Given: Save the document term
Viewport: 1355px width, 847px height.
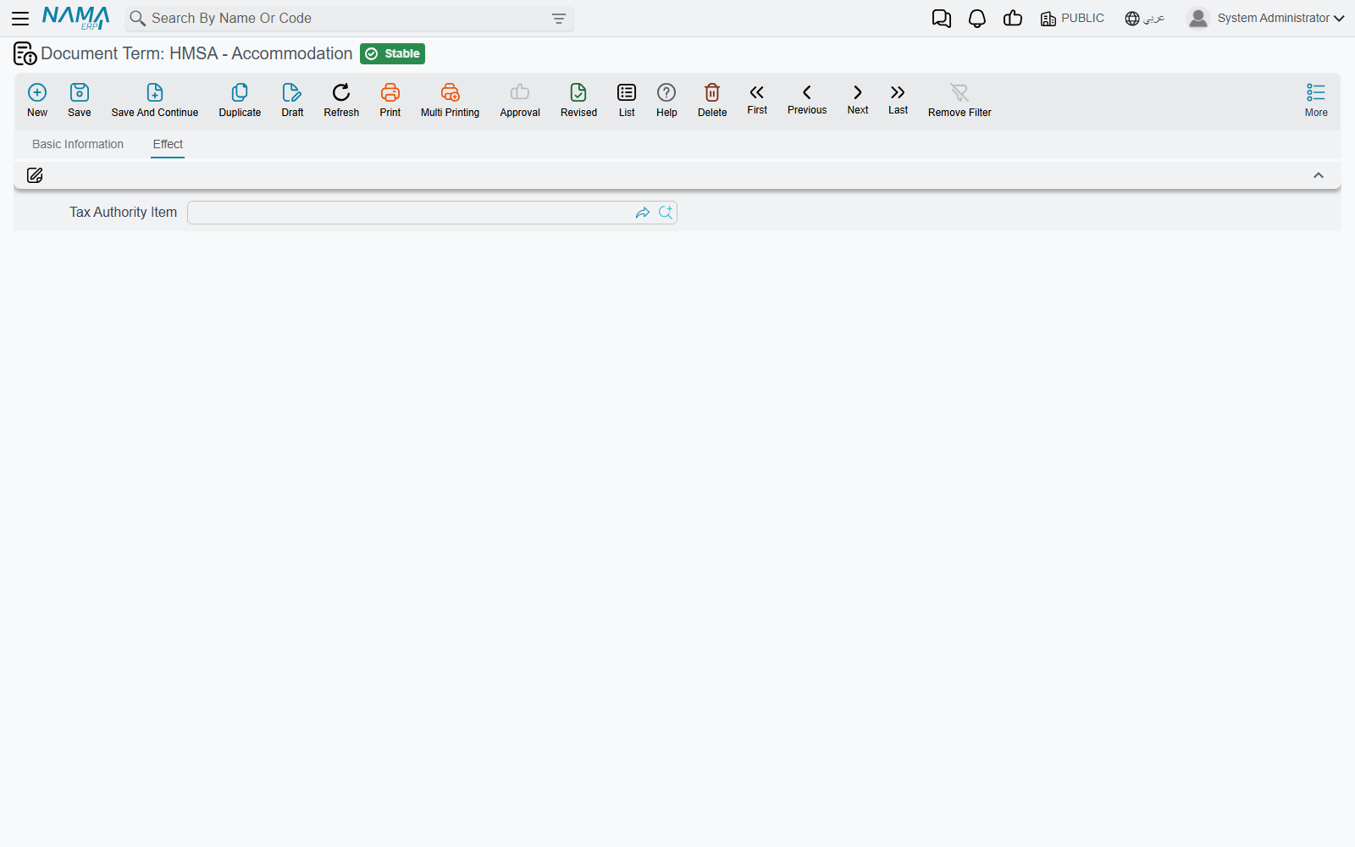Looking at the screenshot, I should (80, 100).
